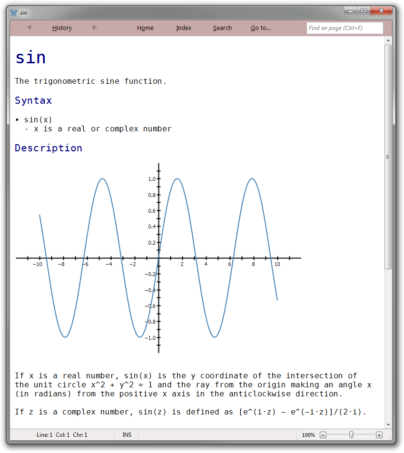Open the Go to... dialog
This screenshot has height=453, width=404.
pos(261,28)
